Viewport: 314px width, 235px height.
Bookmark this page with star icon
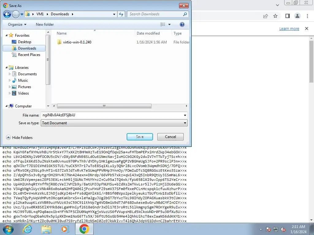coord(275,16)
